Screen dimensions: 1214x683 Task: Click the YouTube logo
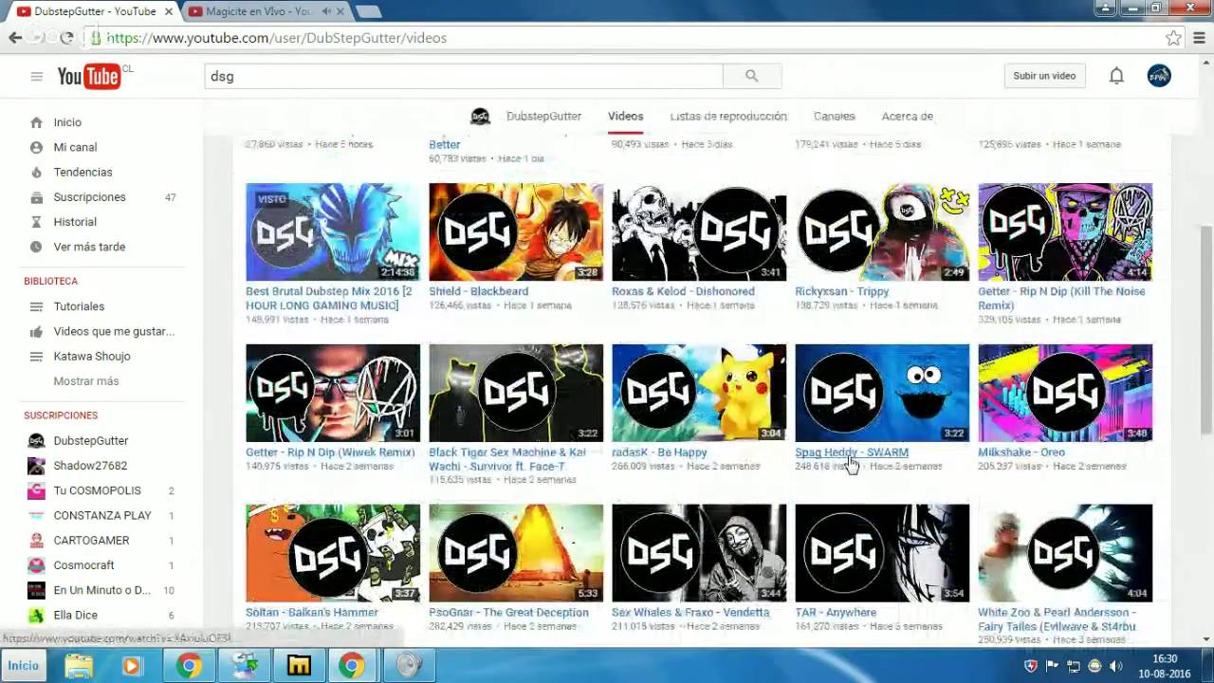pos(89,76)
